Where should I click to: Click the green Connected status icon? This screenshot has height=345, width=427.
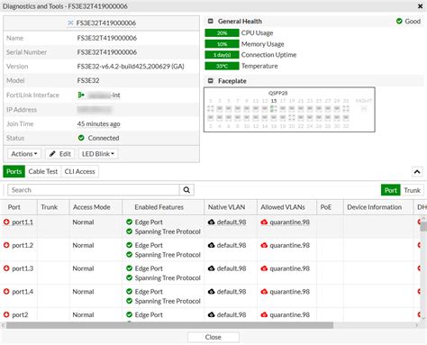pos(81,138)
